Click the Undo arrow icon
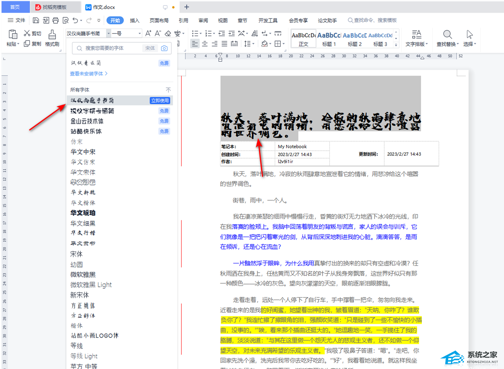504x369 pixels. coord(75,20)
